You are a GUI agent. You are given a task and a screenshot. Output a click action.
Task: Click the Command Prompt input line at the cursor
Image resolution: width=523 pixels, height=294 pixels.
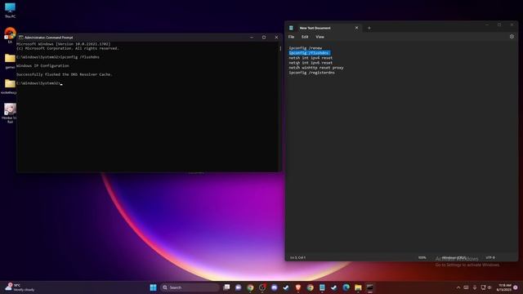click(39, 83)
